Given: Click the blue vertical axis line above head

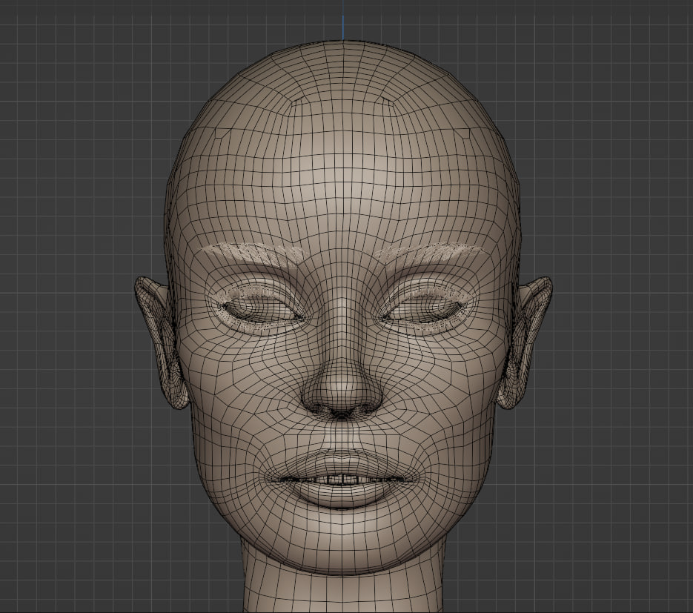Looking at the screenshot, I should pyautogui.click(x=343, y=21).
